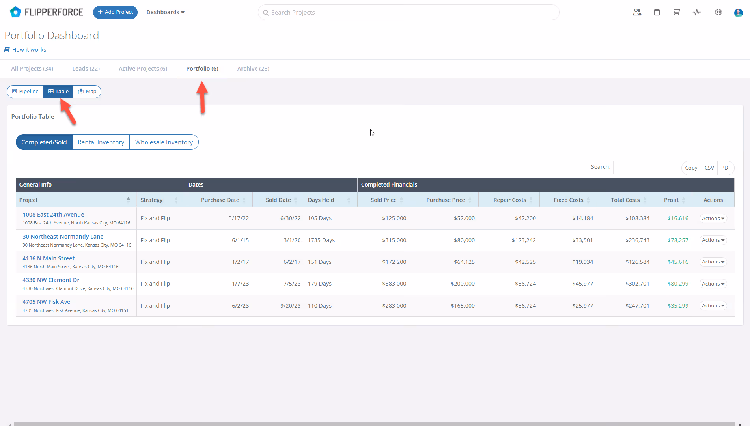Sort by Purchase Price column arrows
Image resolution: width=750 pixels, height=426 pixels.
coord(470,200)
